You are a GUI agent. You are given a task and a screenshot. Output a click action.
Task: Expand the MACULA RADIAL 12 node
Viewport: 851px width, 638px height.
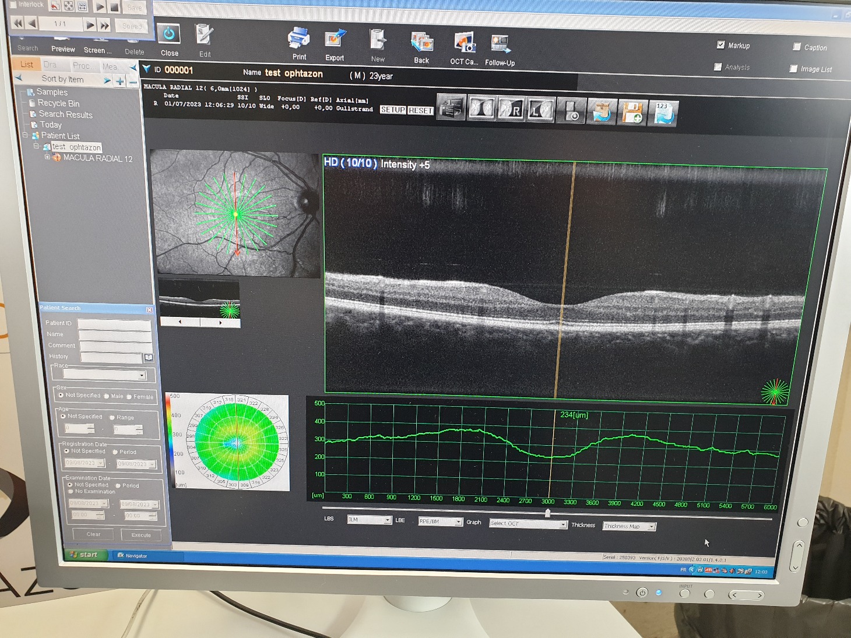coord(47,157)
